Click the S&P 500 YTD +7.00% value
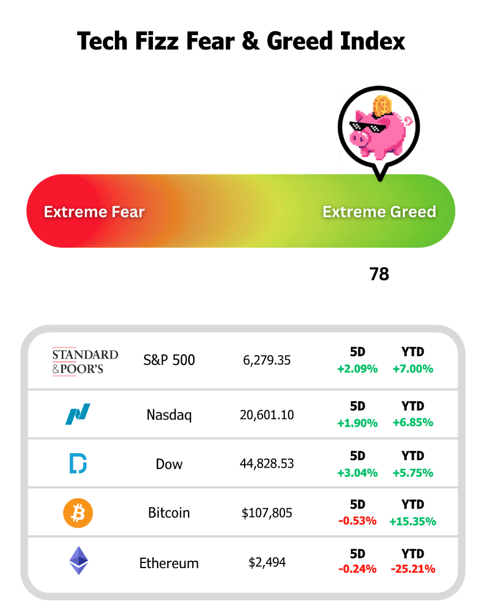Screen dimensions: 487x612 point(413,369)
